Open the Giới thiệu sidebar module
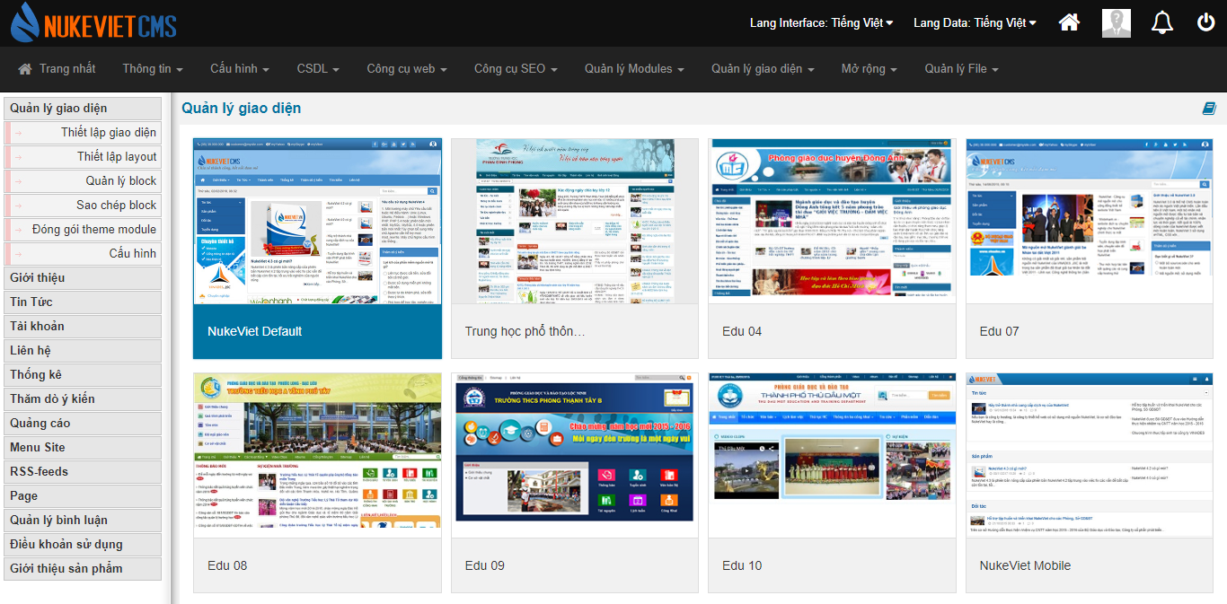Image resolution: width=1227 pixels, height=604 pixels. point(83,278)
